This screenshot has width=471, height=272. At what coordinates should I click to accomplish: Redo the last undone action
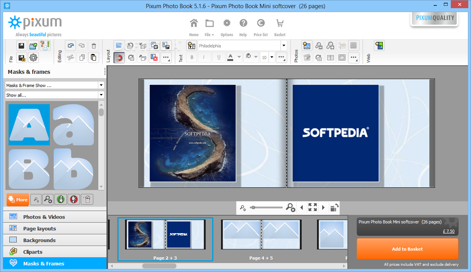82,46
